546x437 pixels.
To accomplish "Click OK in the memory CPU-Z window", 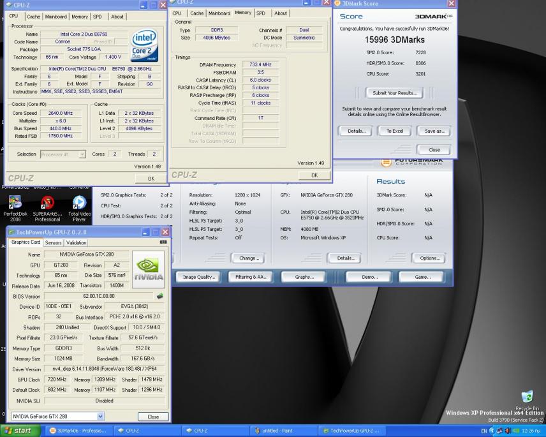I will click(x=314, y=175).
